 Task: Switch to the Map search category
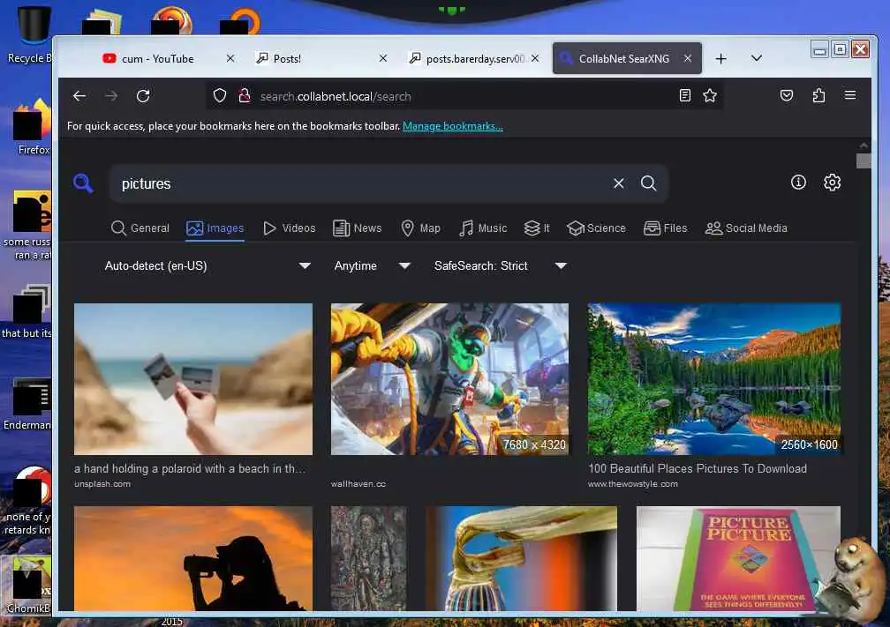pos(420,228)
